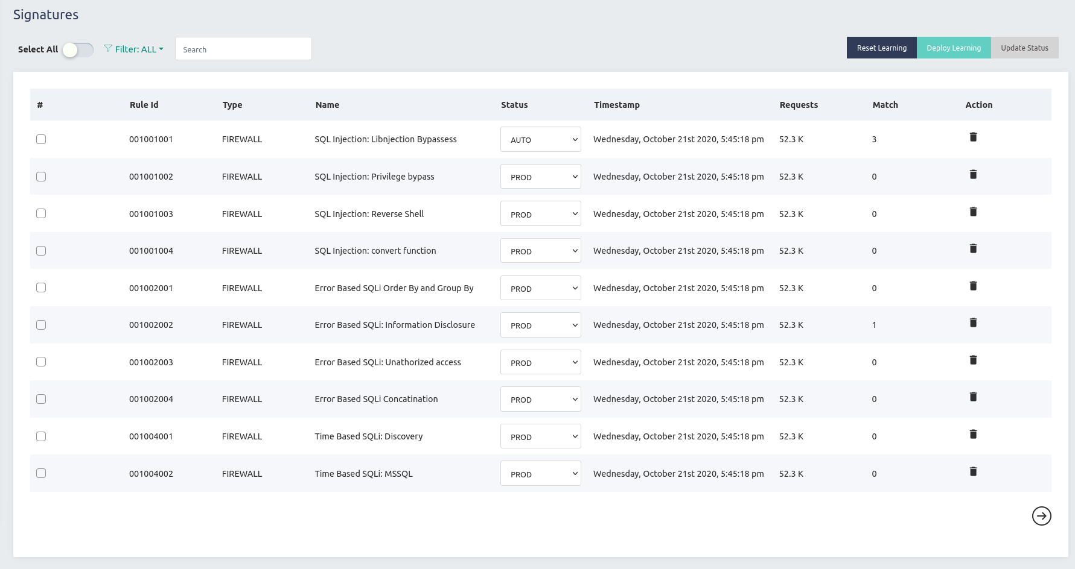Click the Status column header
Viewport: 1075px width, 569px height.
pos(514,105)
